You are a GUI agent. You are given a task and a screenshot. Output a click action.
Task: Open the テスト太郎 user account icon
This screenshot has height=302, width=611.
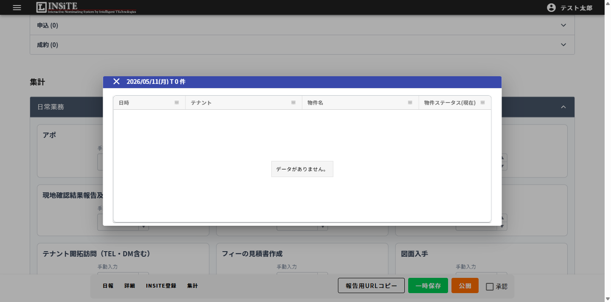551,8
